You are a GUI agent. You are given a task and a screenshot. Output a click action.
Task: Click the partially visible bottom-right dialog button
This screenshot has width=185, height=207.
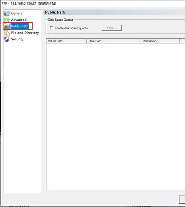(x=182, y=199)
